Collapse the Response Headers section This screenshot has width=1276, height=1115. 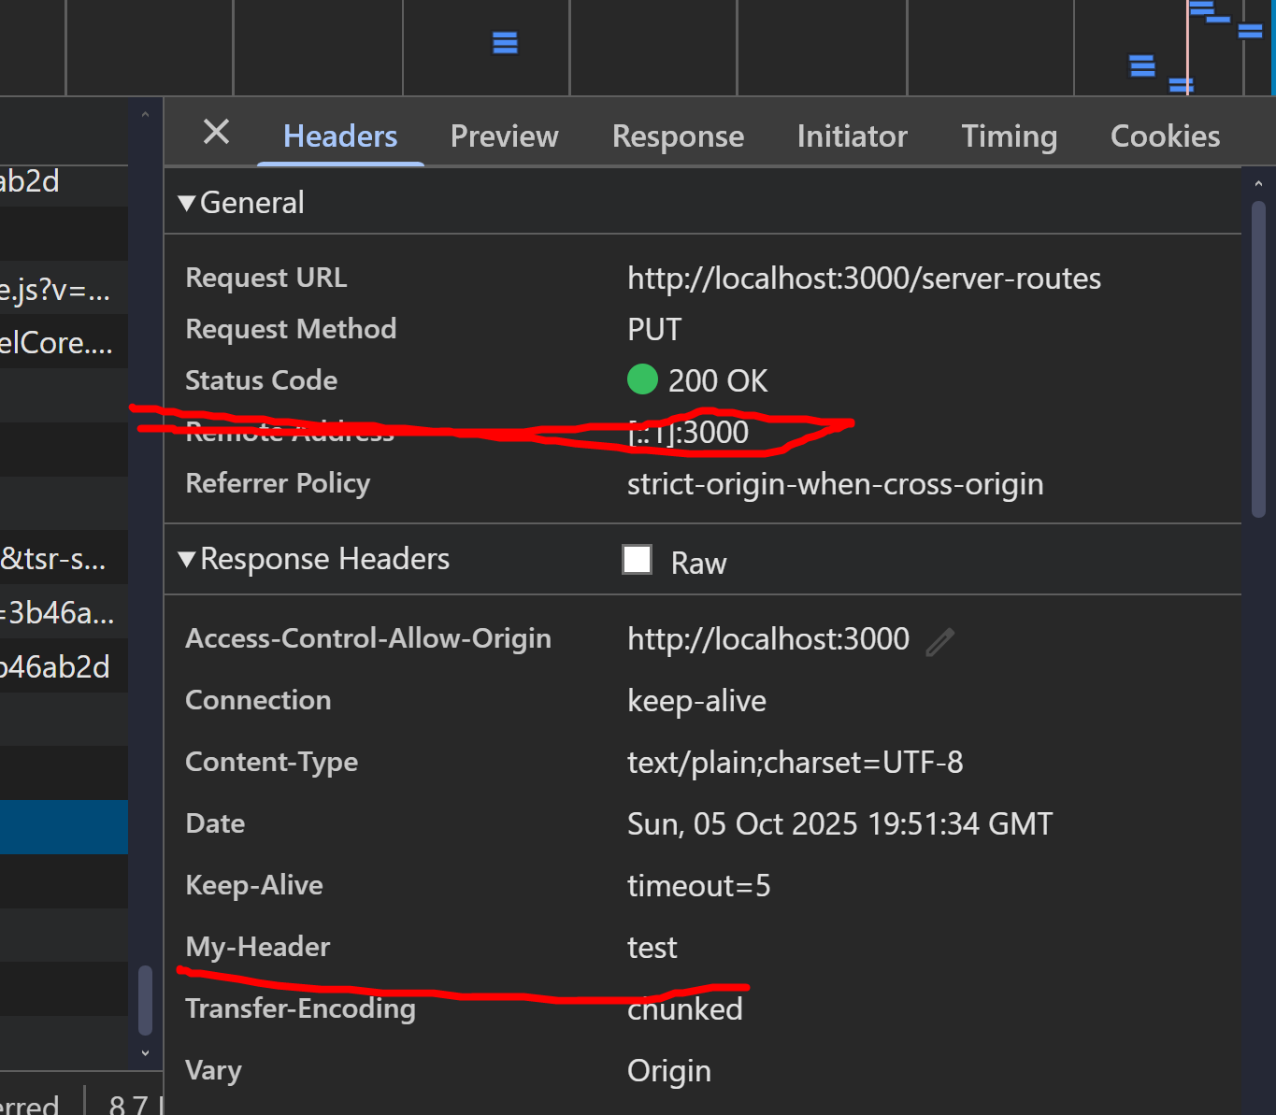coord(187,559)
